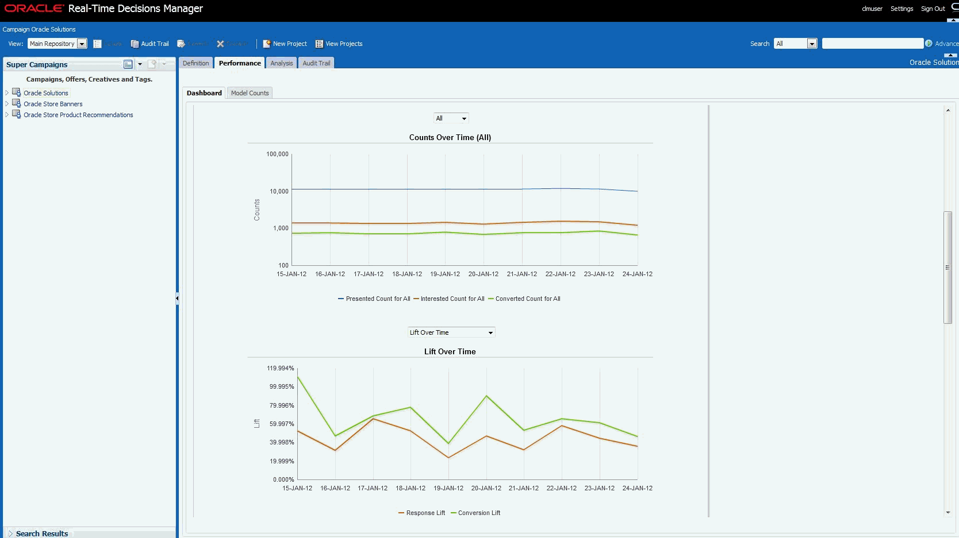
Task: Click the Super Campaigns view list icon
Action: pos(128,64)
